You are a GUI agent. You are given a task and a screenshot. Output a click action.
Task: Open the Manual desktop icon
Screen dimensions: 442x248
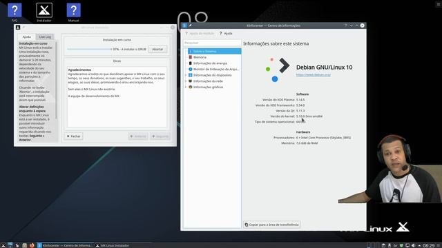click(74, 12)
